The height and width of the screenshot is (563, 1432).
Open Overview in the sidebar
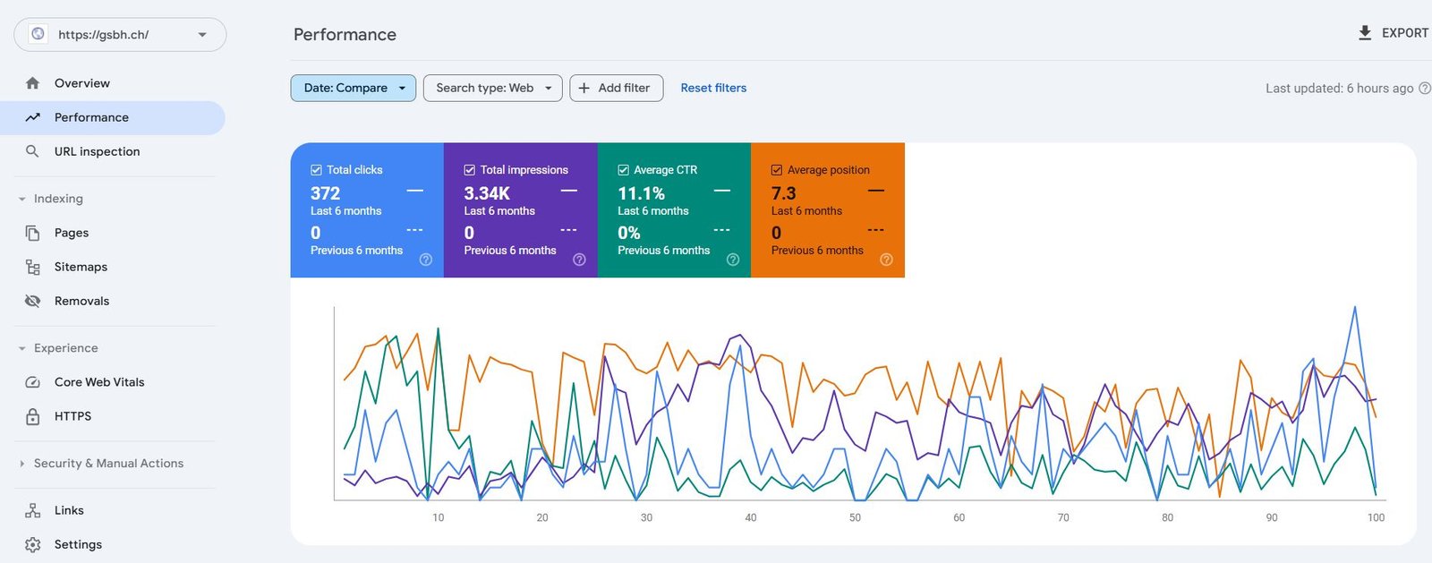click(81, 83)
